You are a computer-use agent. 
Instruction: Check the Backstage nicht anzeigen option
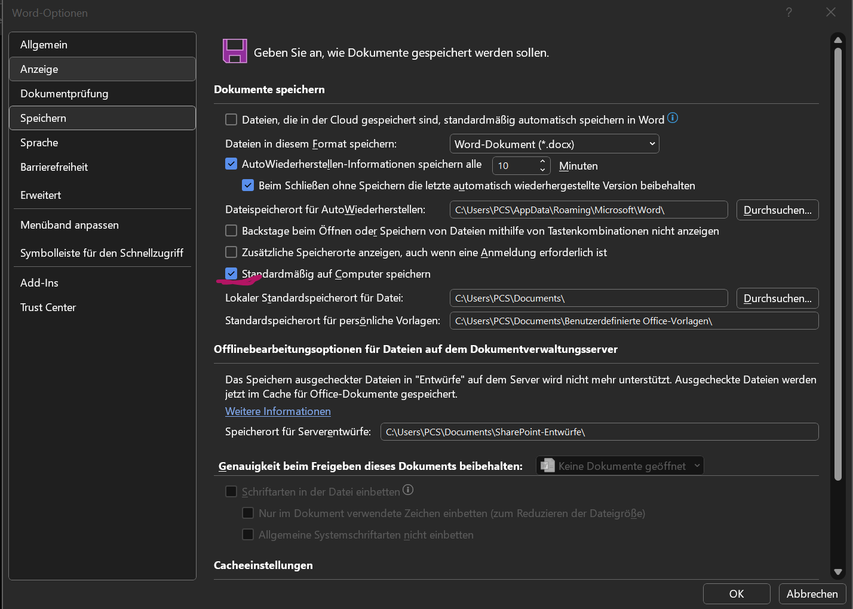coord(231,230)
